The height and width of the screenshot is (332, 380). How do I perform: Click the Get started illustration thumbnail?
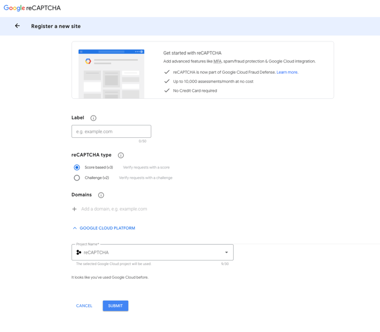coord(111,74)
